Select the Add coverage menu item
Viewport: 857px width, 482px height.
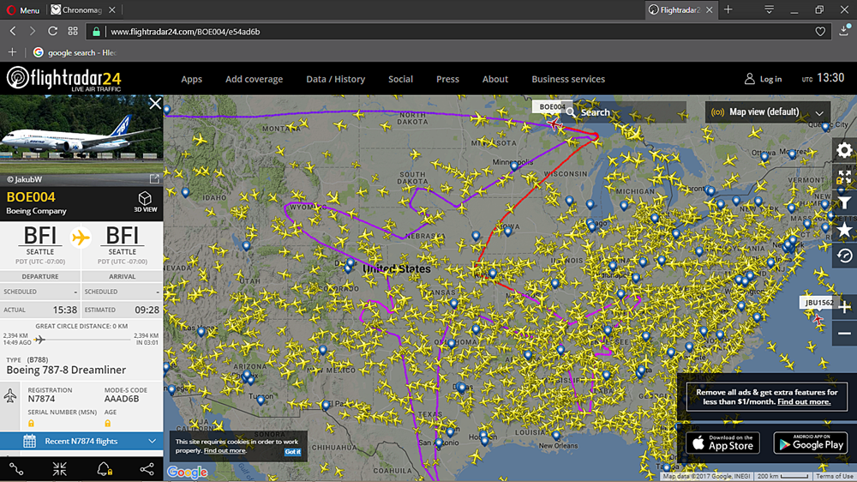click(x=254, y=79)
